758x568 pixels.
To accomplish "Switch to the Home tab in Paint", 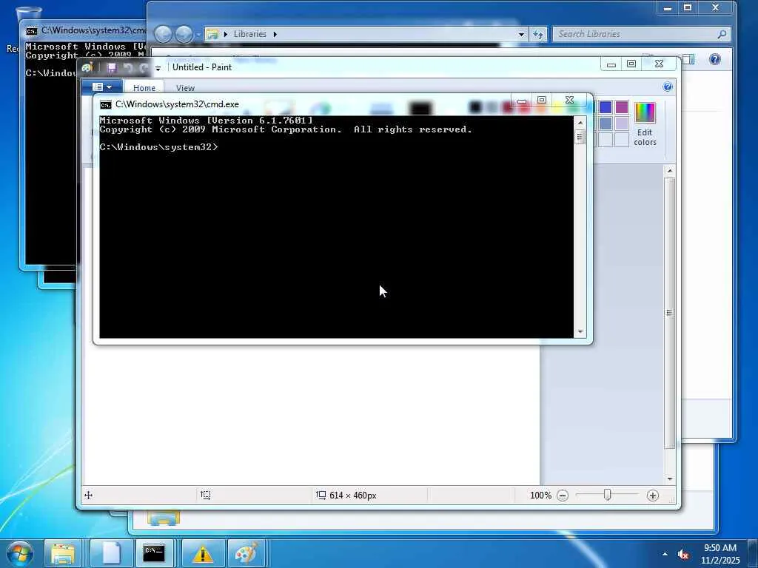I will [x=144, y=88].
